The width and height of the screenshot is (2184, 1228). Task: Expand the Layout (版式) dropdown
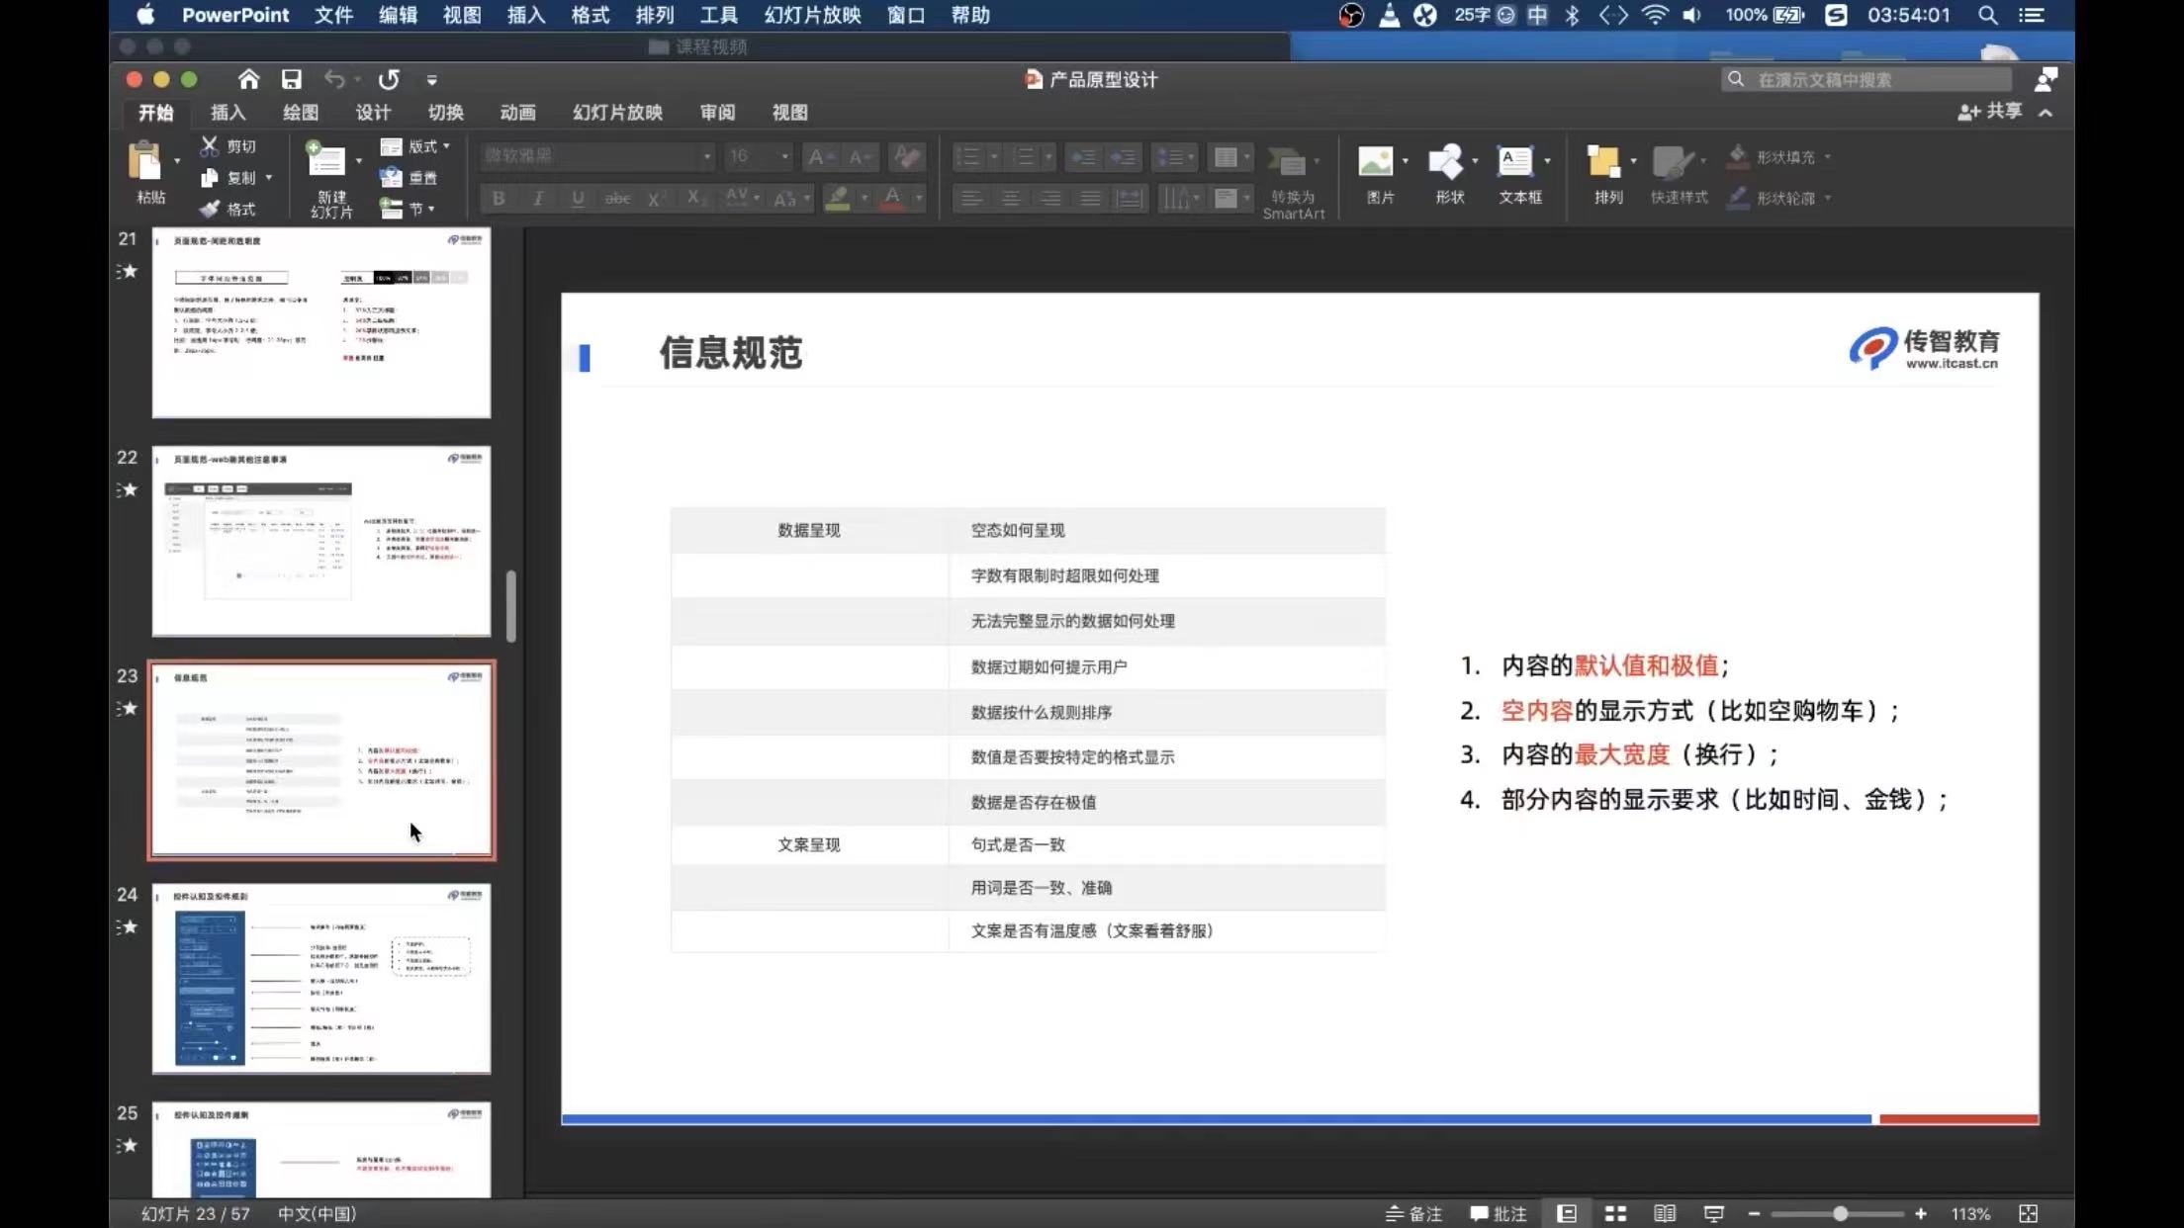tap(416, 146)
